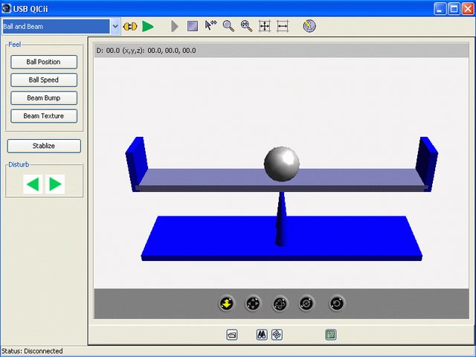Screen dimensions: 476x357
Task: Close the USB QICii window
Action: click(x=468, y=9)
